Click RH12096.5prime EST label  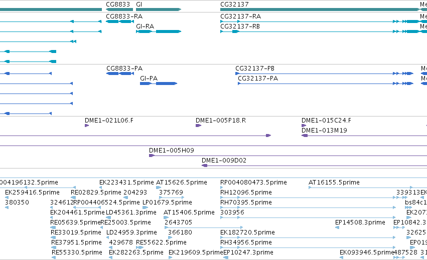pyautogui.click(x=246, y=192)
